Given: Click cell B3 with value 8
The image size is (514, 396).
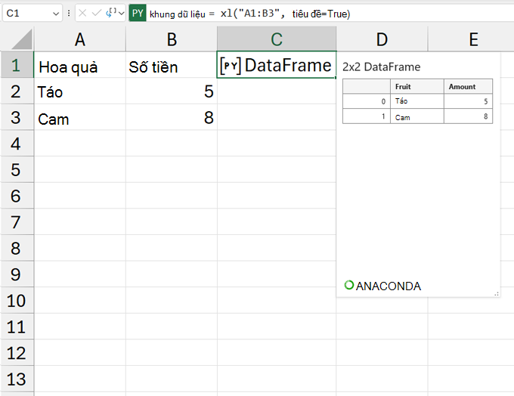Looking at the screenshot, I should click(172, 117).
